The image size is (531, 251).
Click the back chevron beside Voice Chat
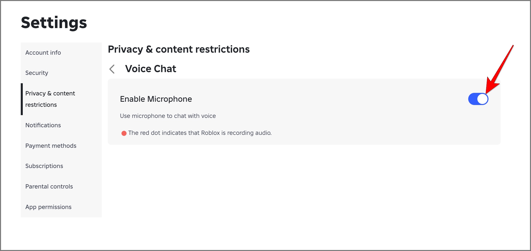[x=112, y=69]
